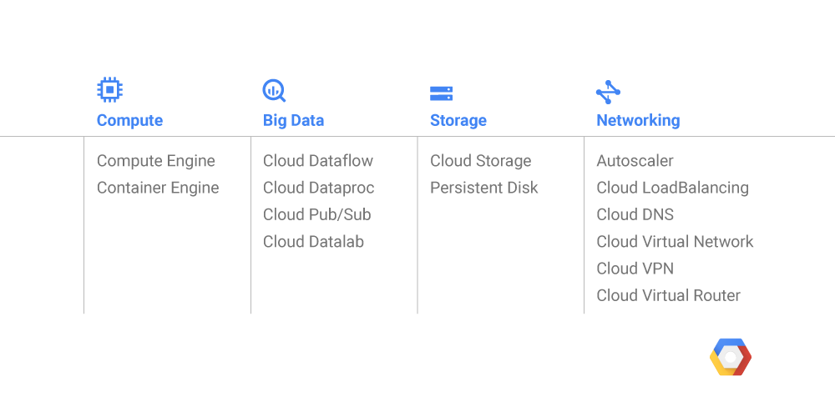Select the Networking category heading
The image size is (835, 417).
tap(638, 120)
